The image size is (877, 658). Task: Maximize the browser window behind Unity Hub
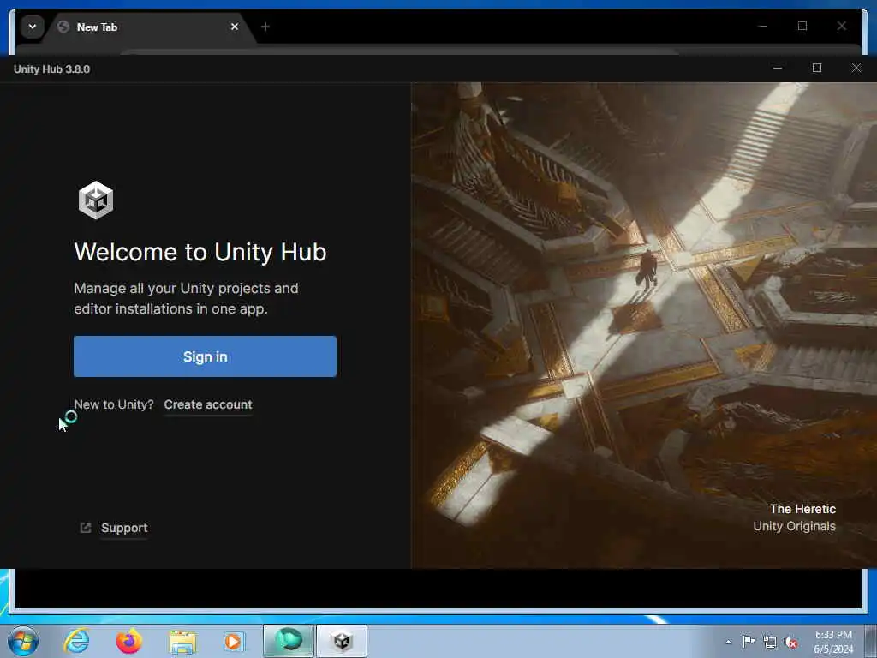click(x=802, y=26)
